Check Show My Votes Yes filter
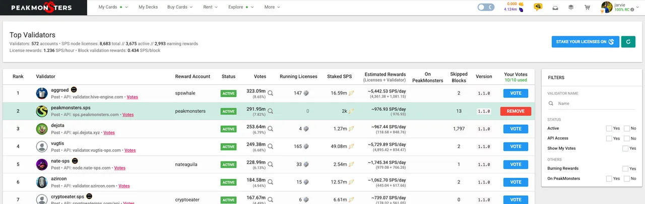 tap(625, 148)
